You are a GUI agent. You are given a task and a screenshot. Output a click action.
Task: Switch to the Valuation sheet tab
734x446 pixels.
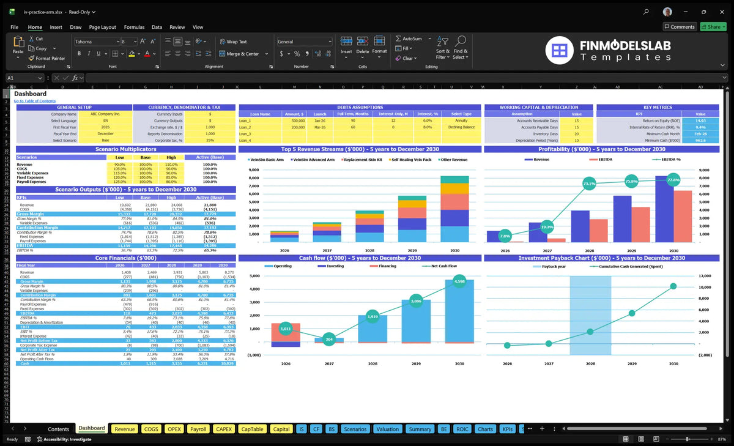(x=387, y=429)
